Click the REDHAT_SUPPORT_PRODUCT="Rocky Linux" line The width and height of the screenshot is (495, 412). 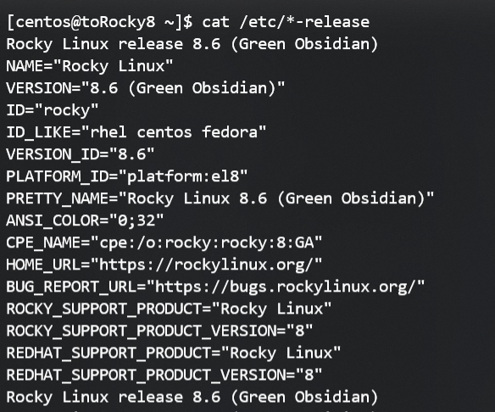[174, 353]
